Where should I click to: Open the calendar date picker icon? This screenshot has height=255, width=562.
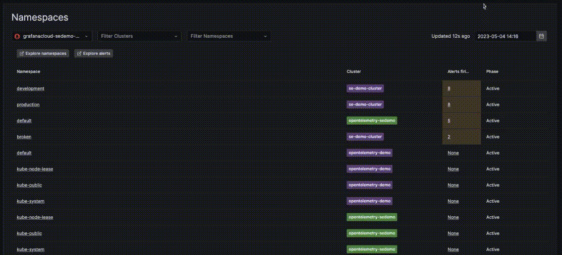click(542, 36)
